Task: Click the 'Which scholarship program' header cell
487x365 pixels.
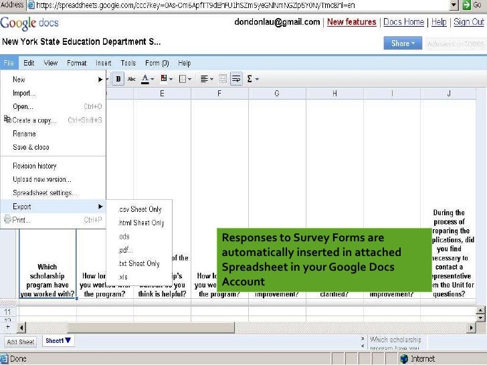Action: (47, 264)
